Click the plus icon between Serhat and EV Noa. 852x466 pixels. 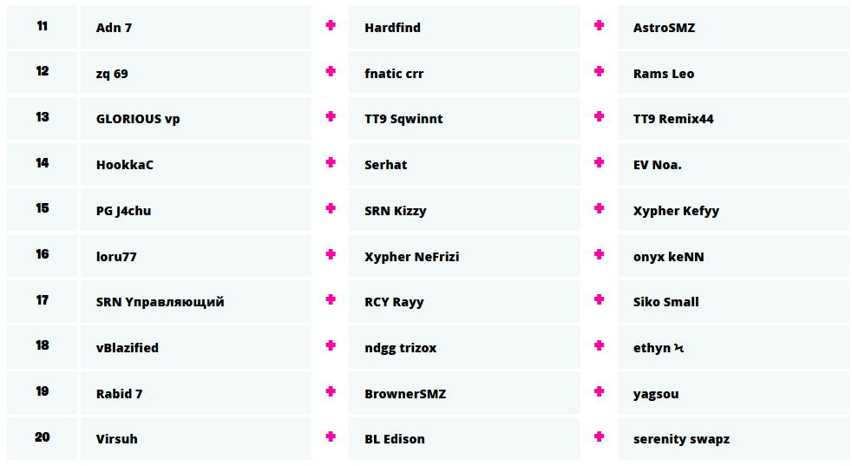pyautogui.click(x=599, y=163)
